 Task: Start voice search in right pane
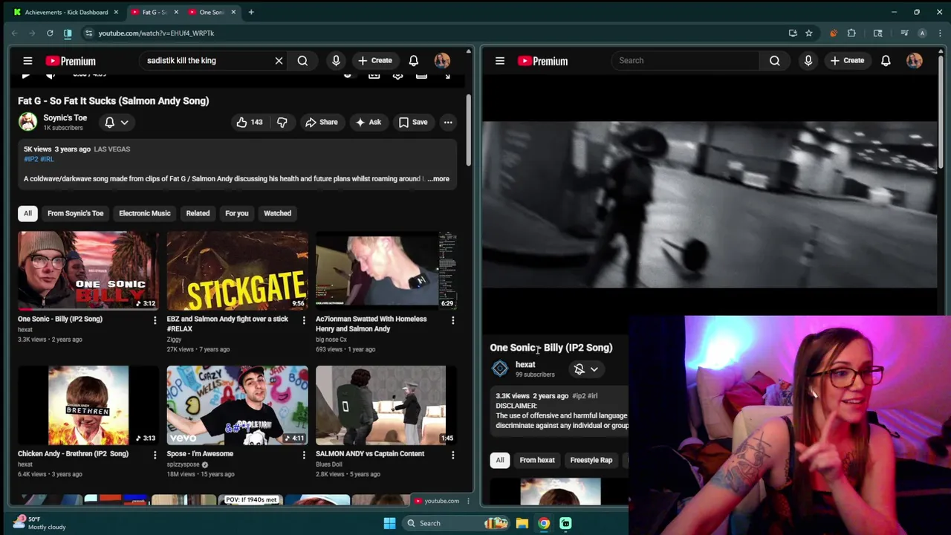808,61
